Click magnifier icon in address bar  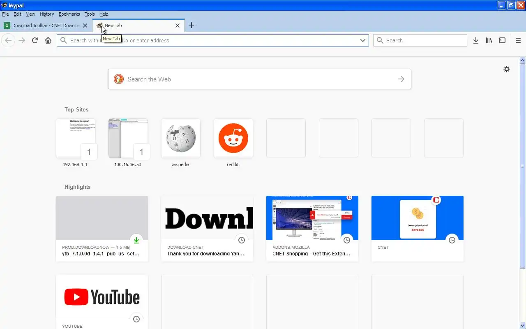[63, 40]
